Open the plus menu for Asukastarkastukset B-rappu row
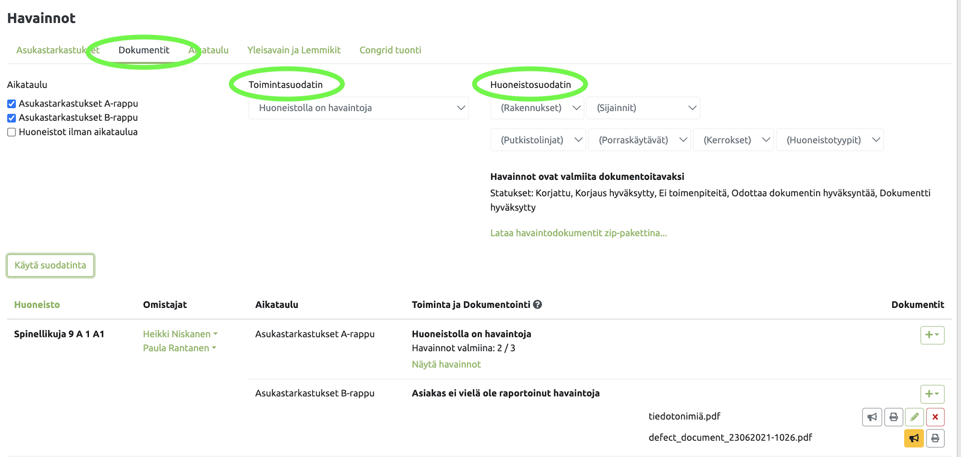 point(932,394)
